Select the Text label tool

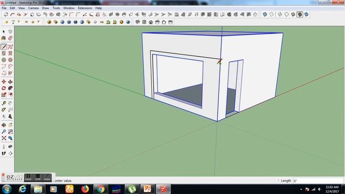coord(10,110)
